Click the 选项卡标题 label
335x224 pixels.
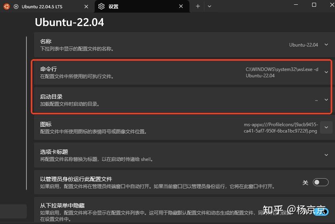54,152
